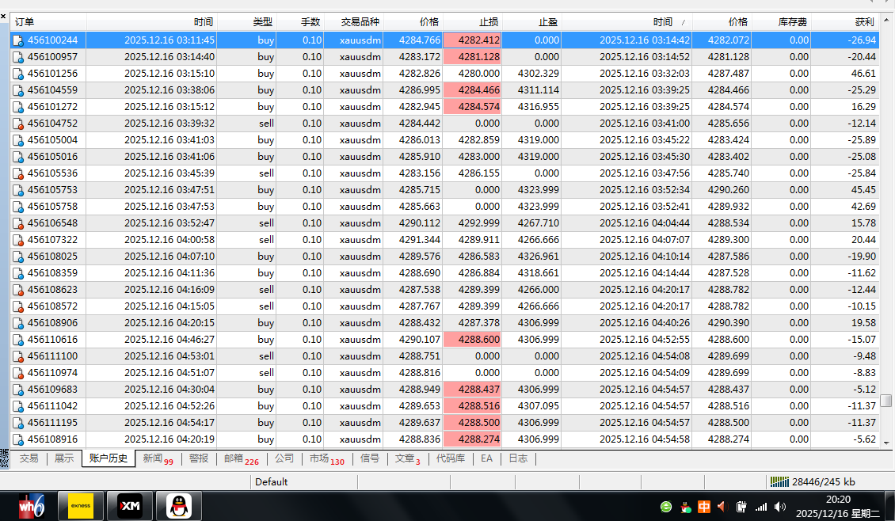Open QQ penguin app in taskbar

178,505
